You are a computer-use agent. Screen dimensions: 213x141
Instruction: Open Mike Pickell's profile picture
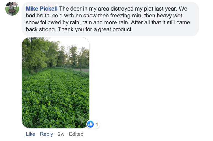tap(12, 9)
